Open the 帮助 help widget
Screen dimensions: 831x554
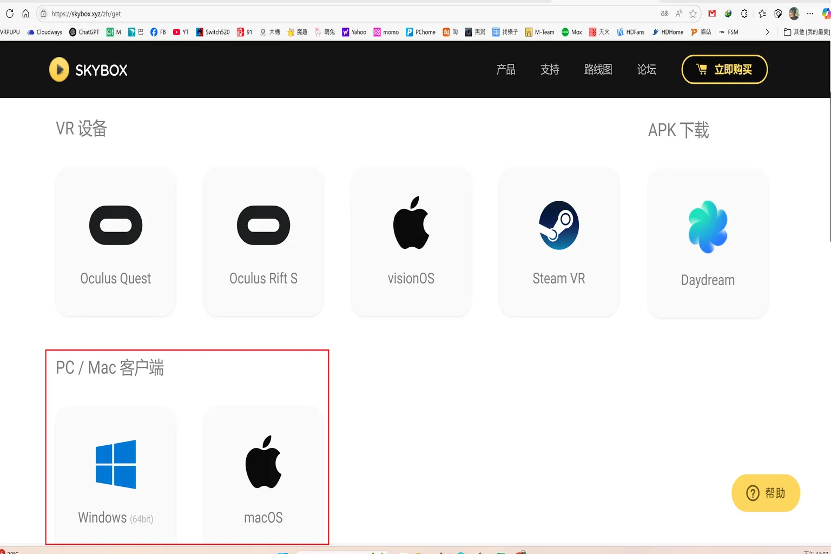pyautogui.click(x=766, y=493)
